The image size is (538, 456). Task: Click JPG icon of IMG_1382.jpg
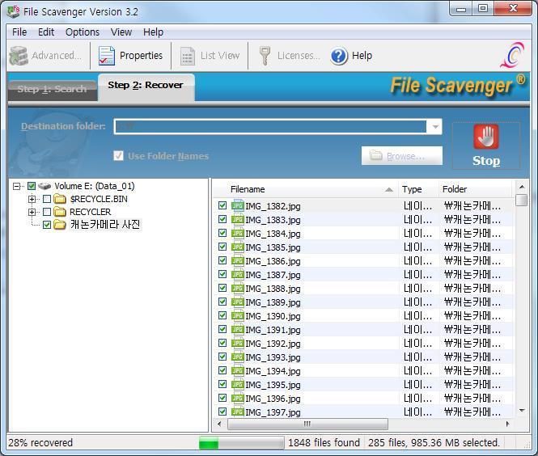[x=237, y=205]
